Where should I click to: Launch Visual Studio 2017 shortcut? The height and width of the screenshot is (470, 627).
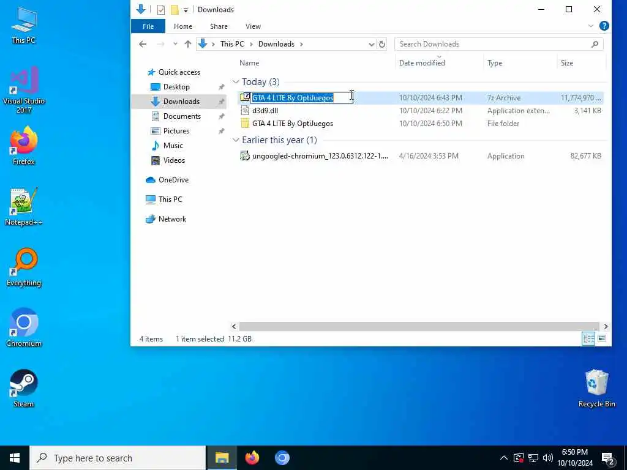tap(24, 89)
